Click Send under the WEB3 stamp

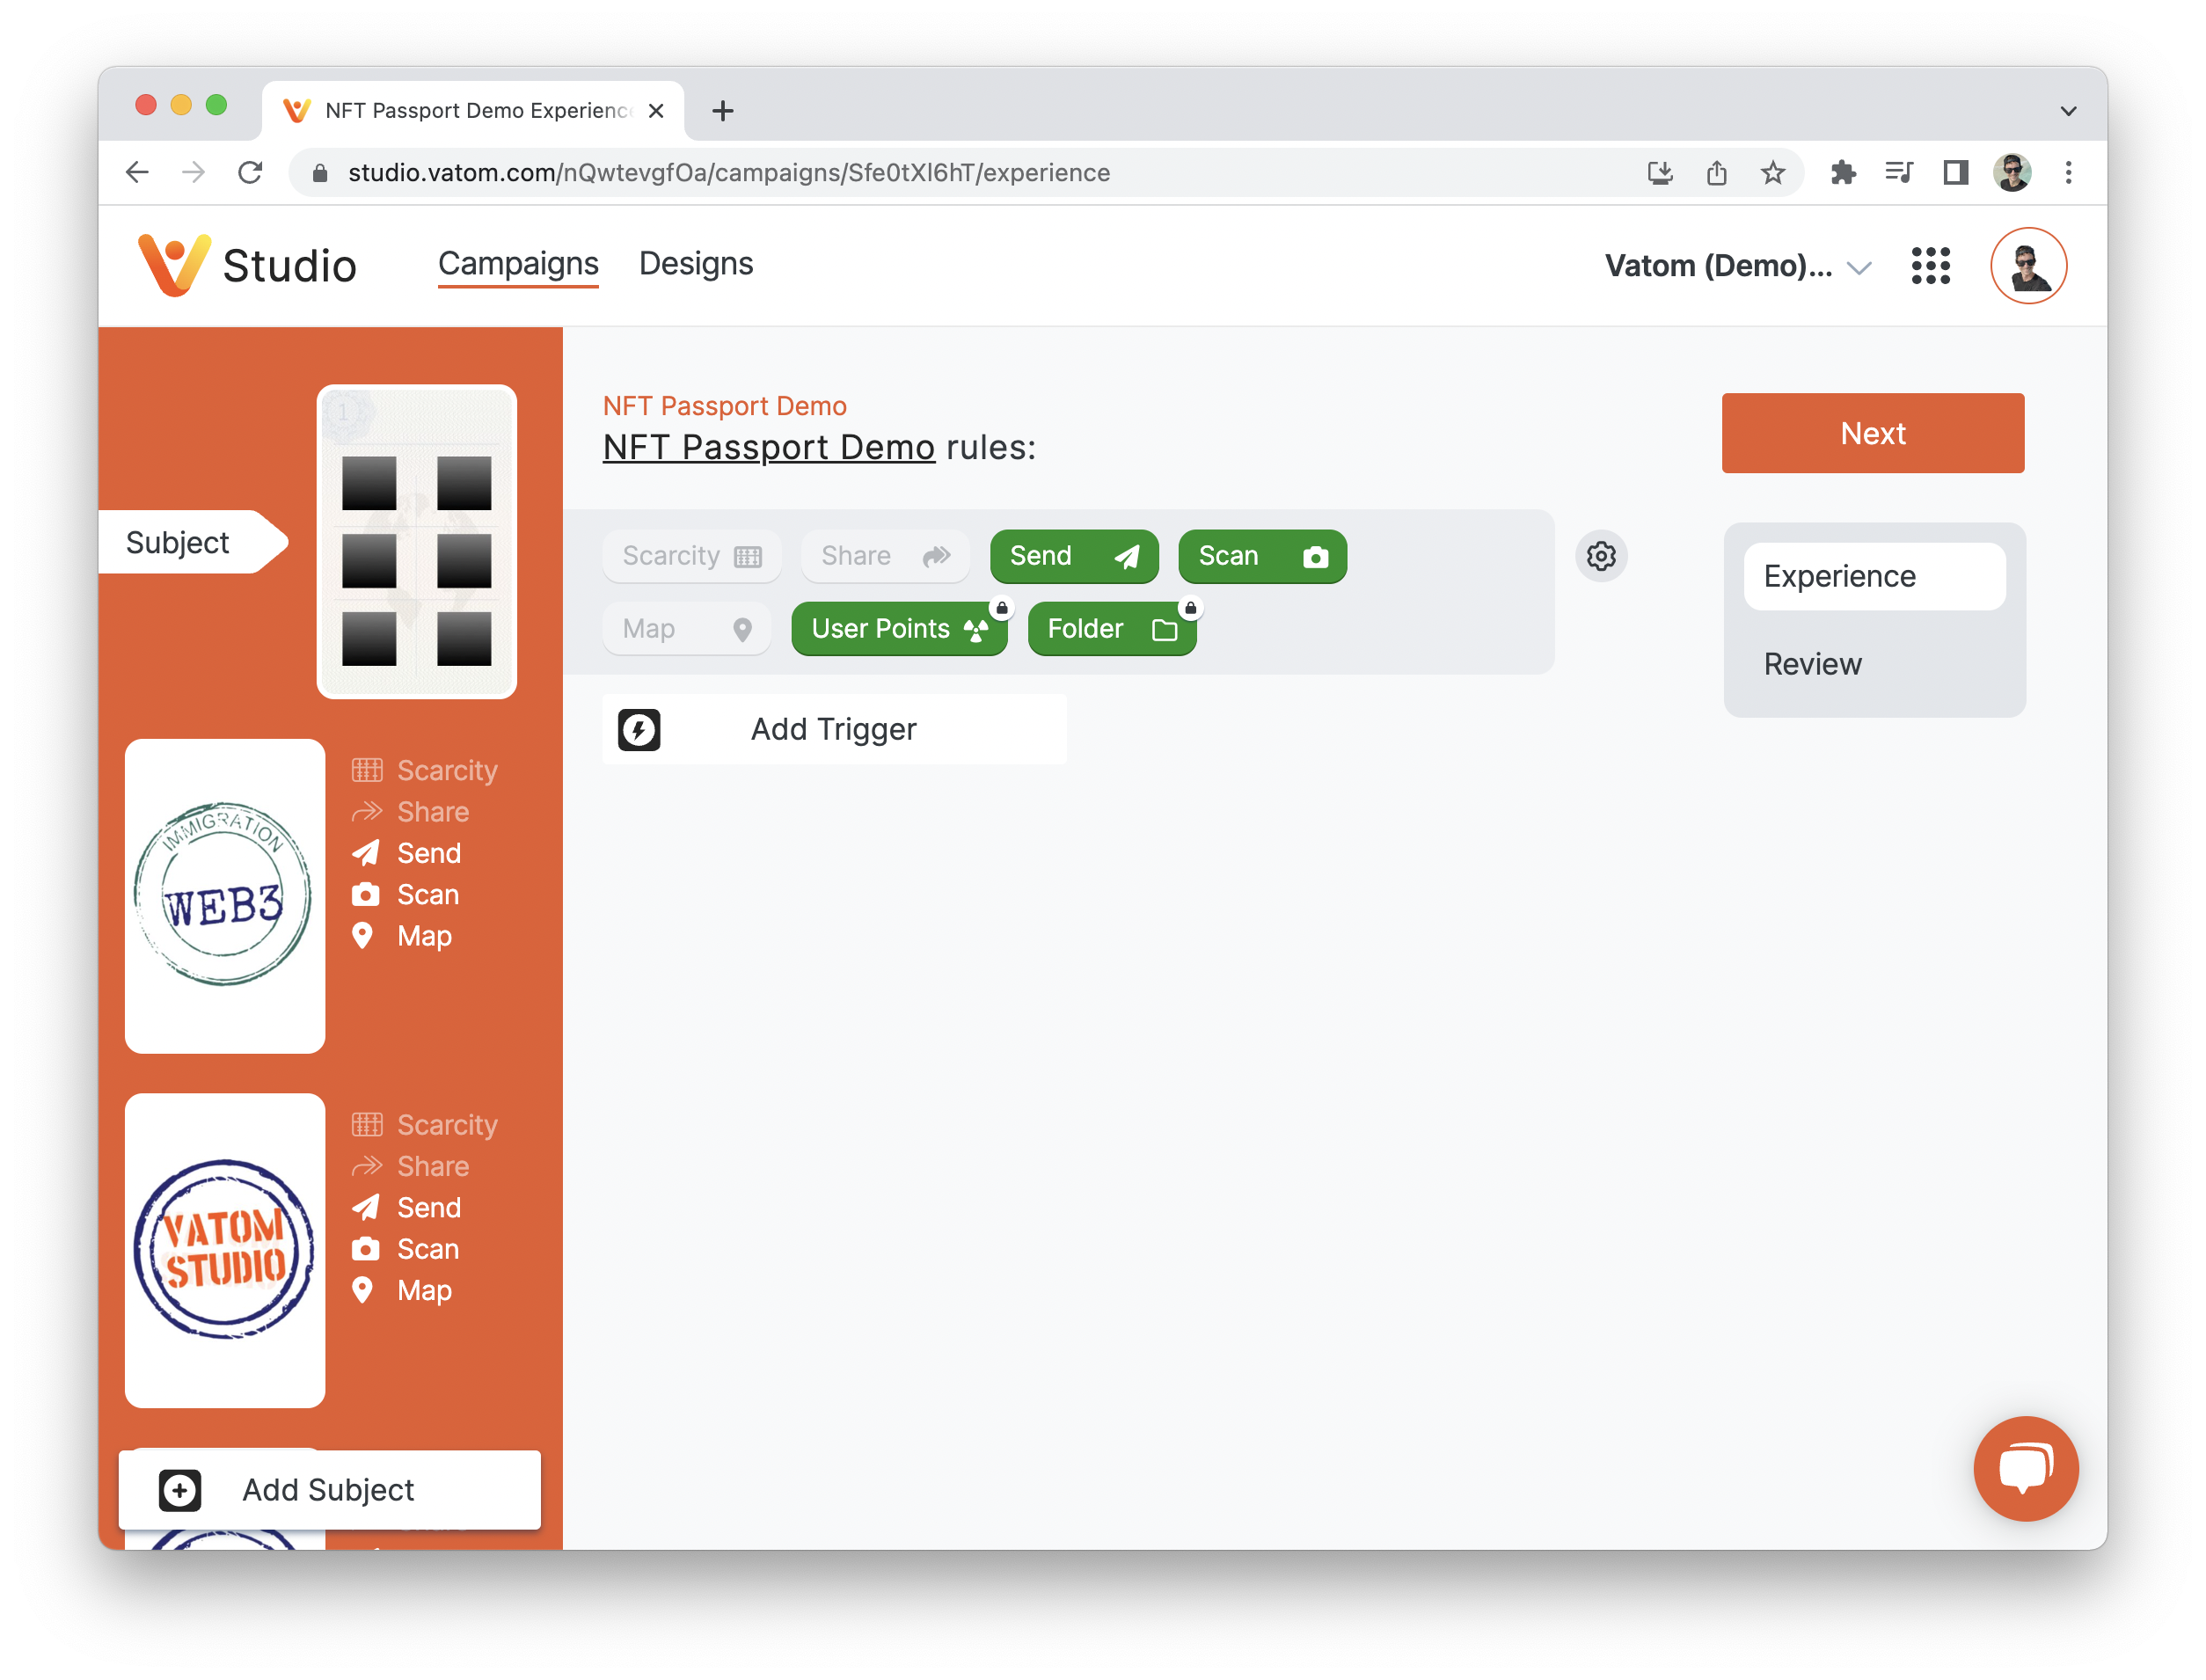coord(407,853)
